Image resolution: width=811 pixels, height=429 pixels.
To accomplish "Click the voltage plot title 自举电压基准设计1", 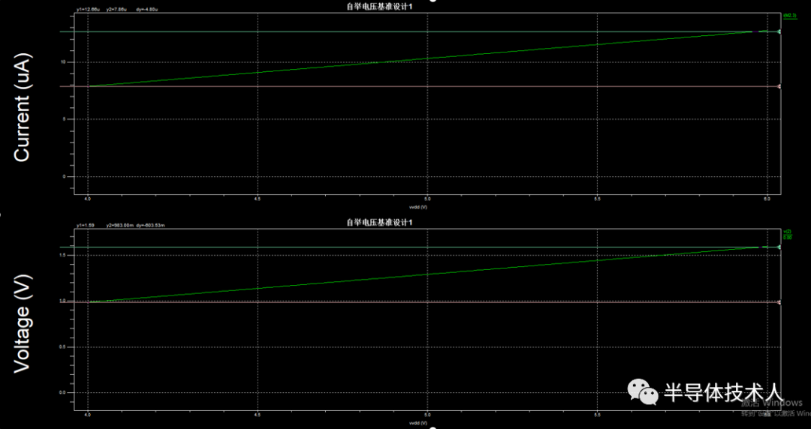I will click(x=380, y=222).
